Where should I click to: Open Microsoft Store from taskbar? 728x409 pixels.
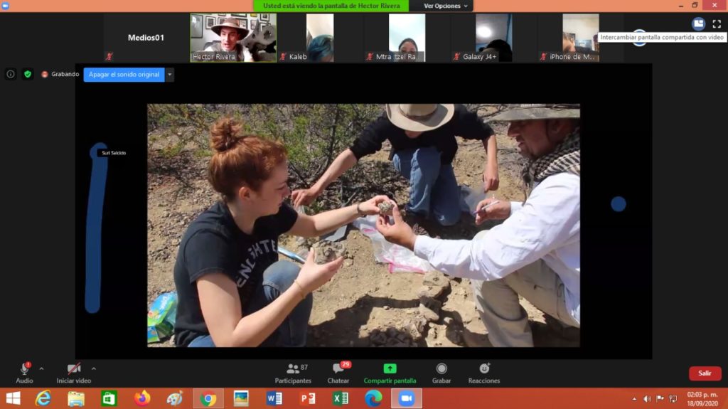(x=109, y=399)
